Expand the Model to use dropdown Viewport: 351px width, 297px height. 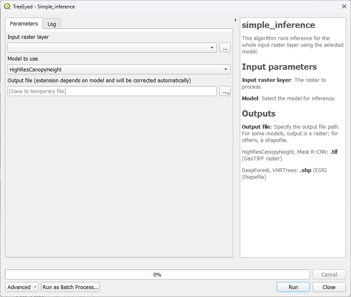click(x=119, y=69)
